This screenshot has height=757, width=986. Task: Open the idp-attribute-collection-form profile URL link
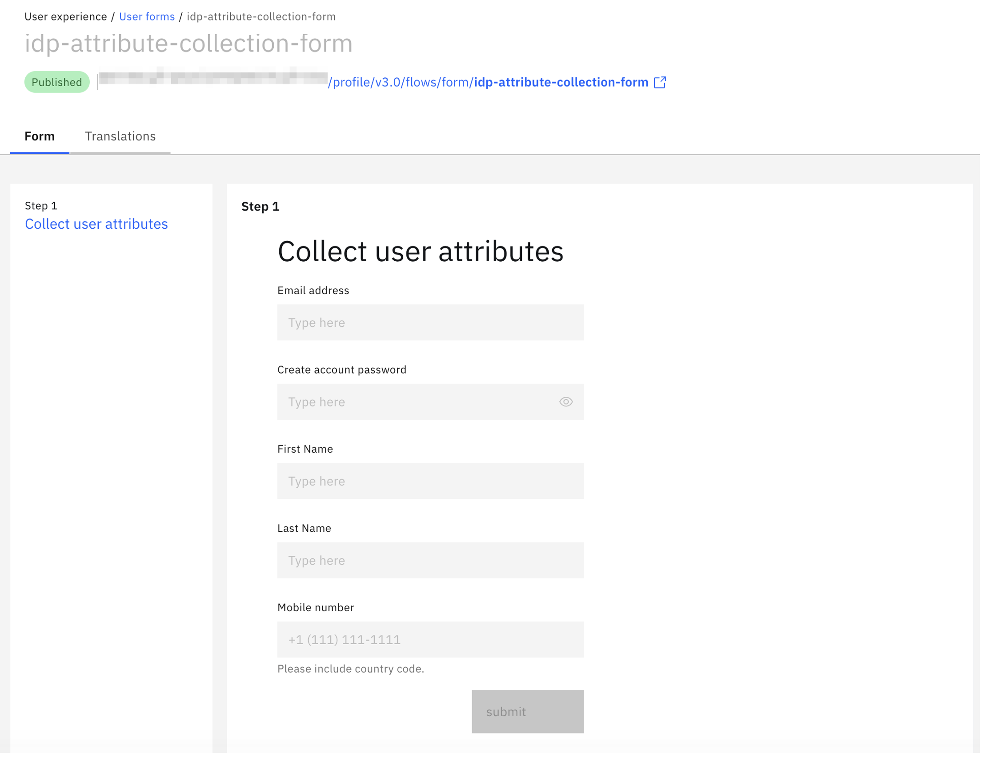tap(488, 83)
